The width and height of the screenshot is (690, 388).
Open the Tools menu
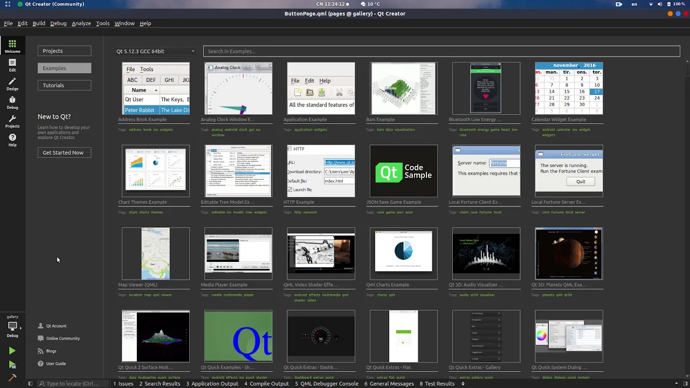103,23
